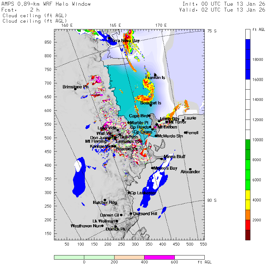Click the 'Terra Nova Bay' map label
Viewport: 267px width, 267px height.
tap(125, 41)
